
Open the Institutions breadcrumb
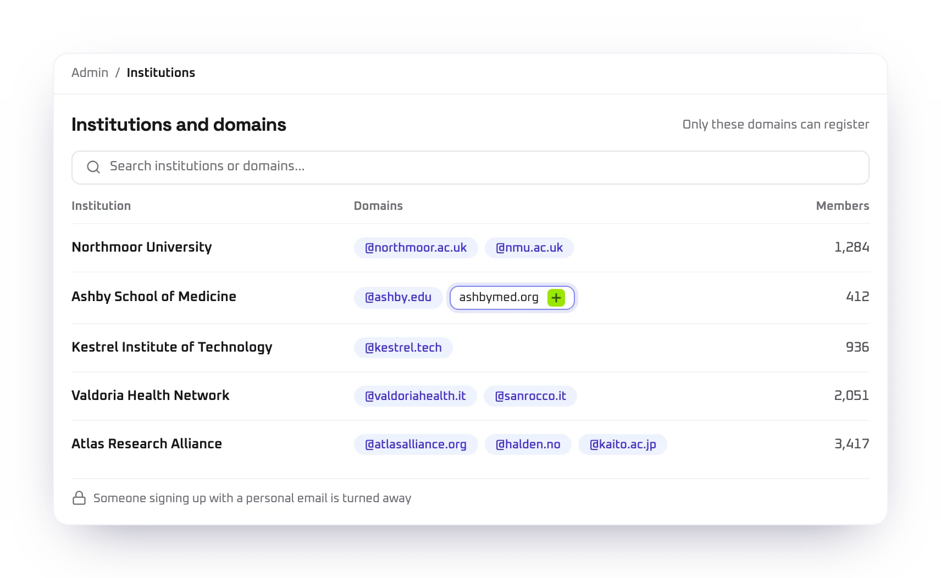(x=161, y=73)
